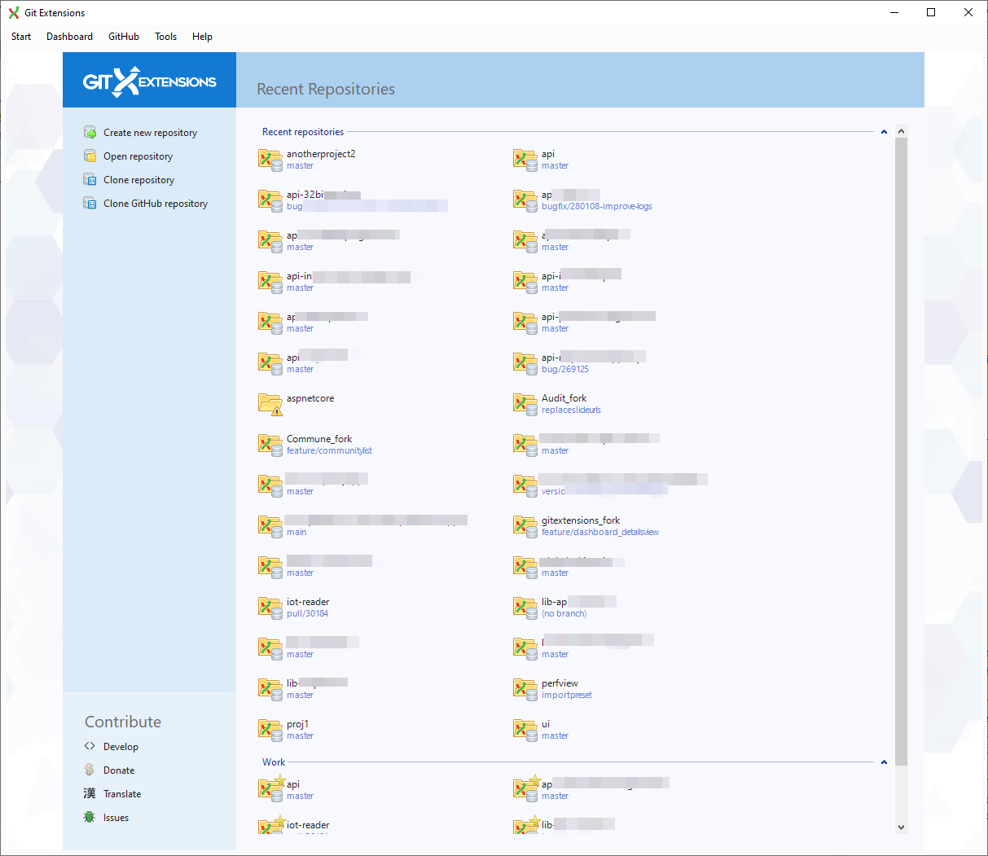Click the aspnetcore warning folder icon
The image size is (988, 856).
[270, 403]
